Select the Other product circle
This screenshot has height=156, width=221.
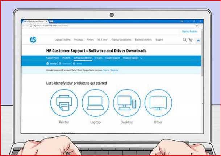pyautogui.click(x=158, y=103)
